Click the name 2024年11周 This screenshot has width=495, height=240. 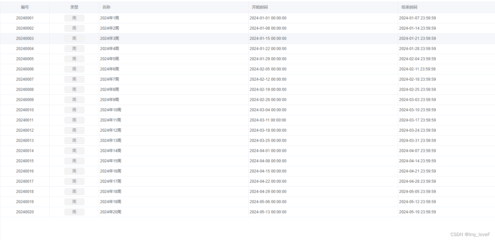(111, 120)
